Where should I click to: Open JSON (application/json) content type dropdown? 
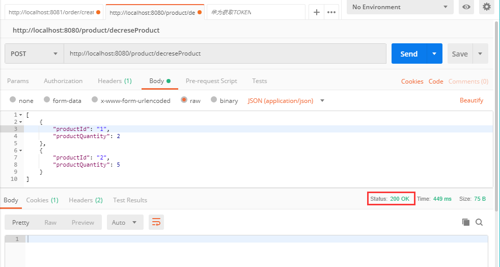click(286, 101)
